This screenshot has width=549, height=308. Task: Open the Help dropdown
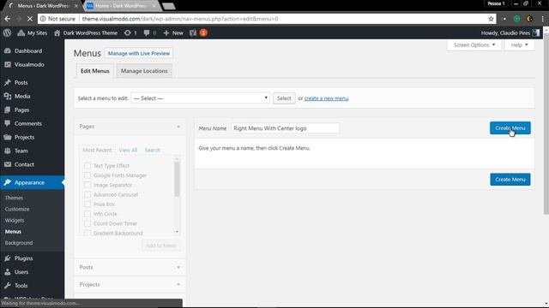pyautogui.click(x=519, y=45)
